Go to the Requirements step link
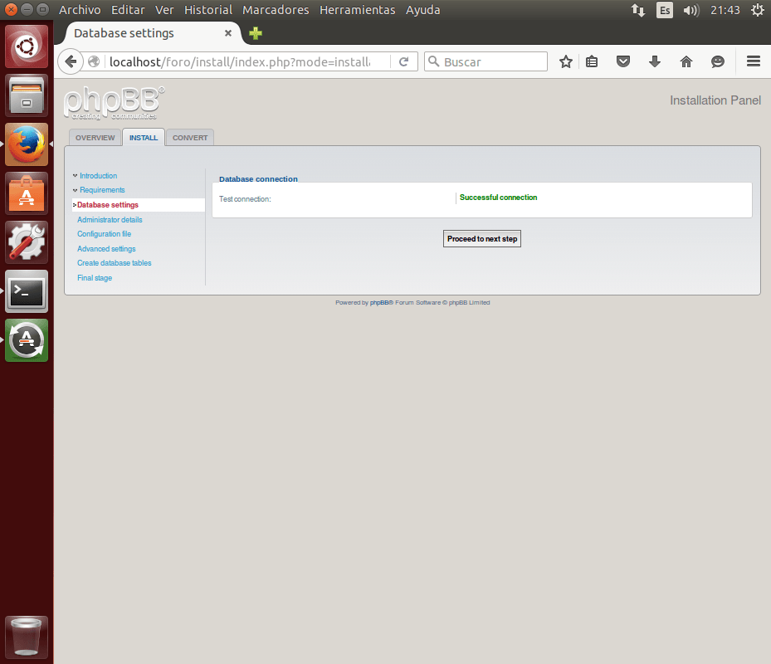 coord(102,190)
